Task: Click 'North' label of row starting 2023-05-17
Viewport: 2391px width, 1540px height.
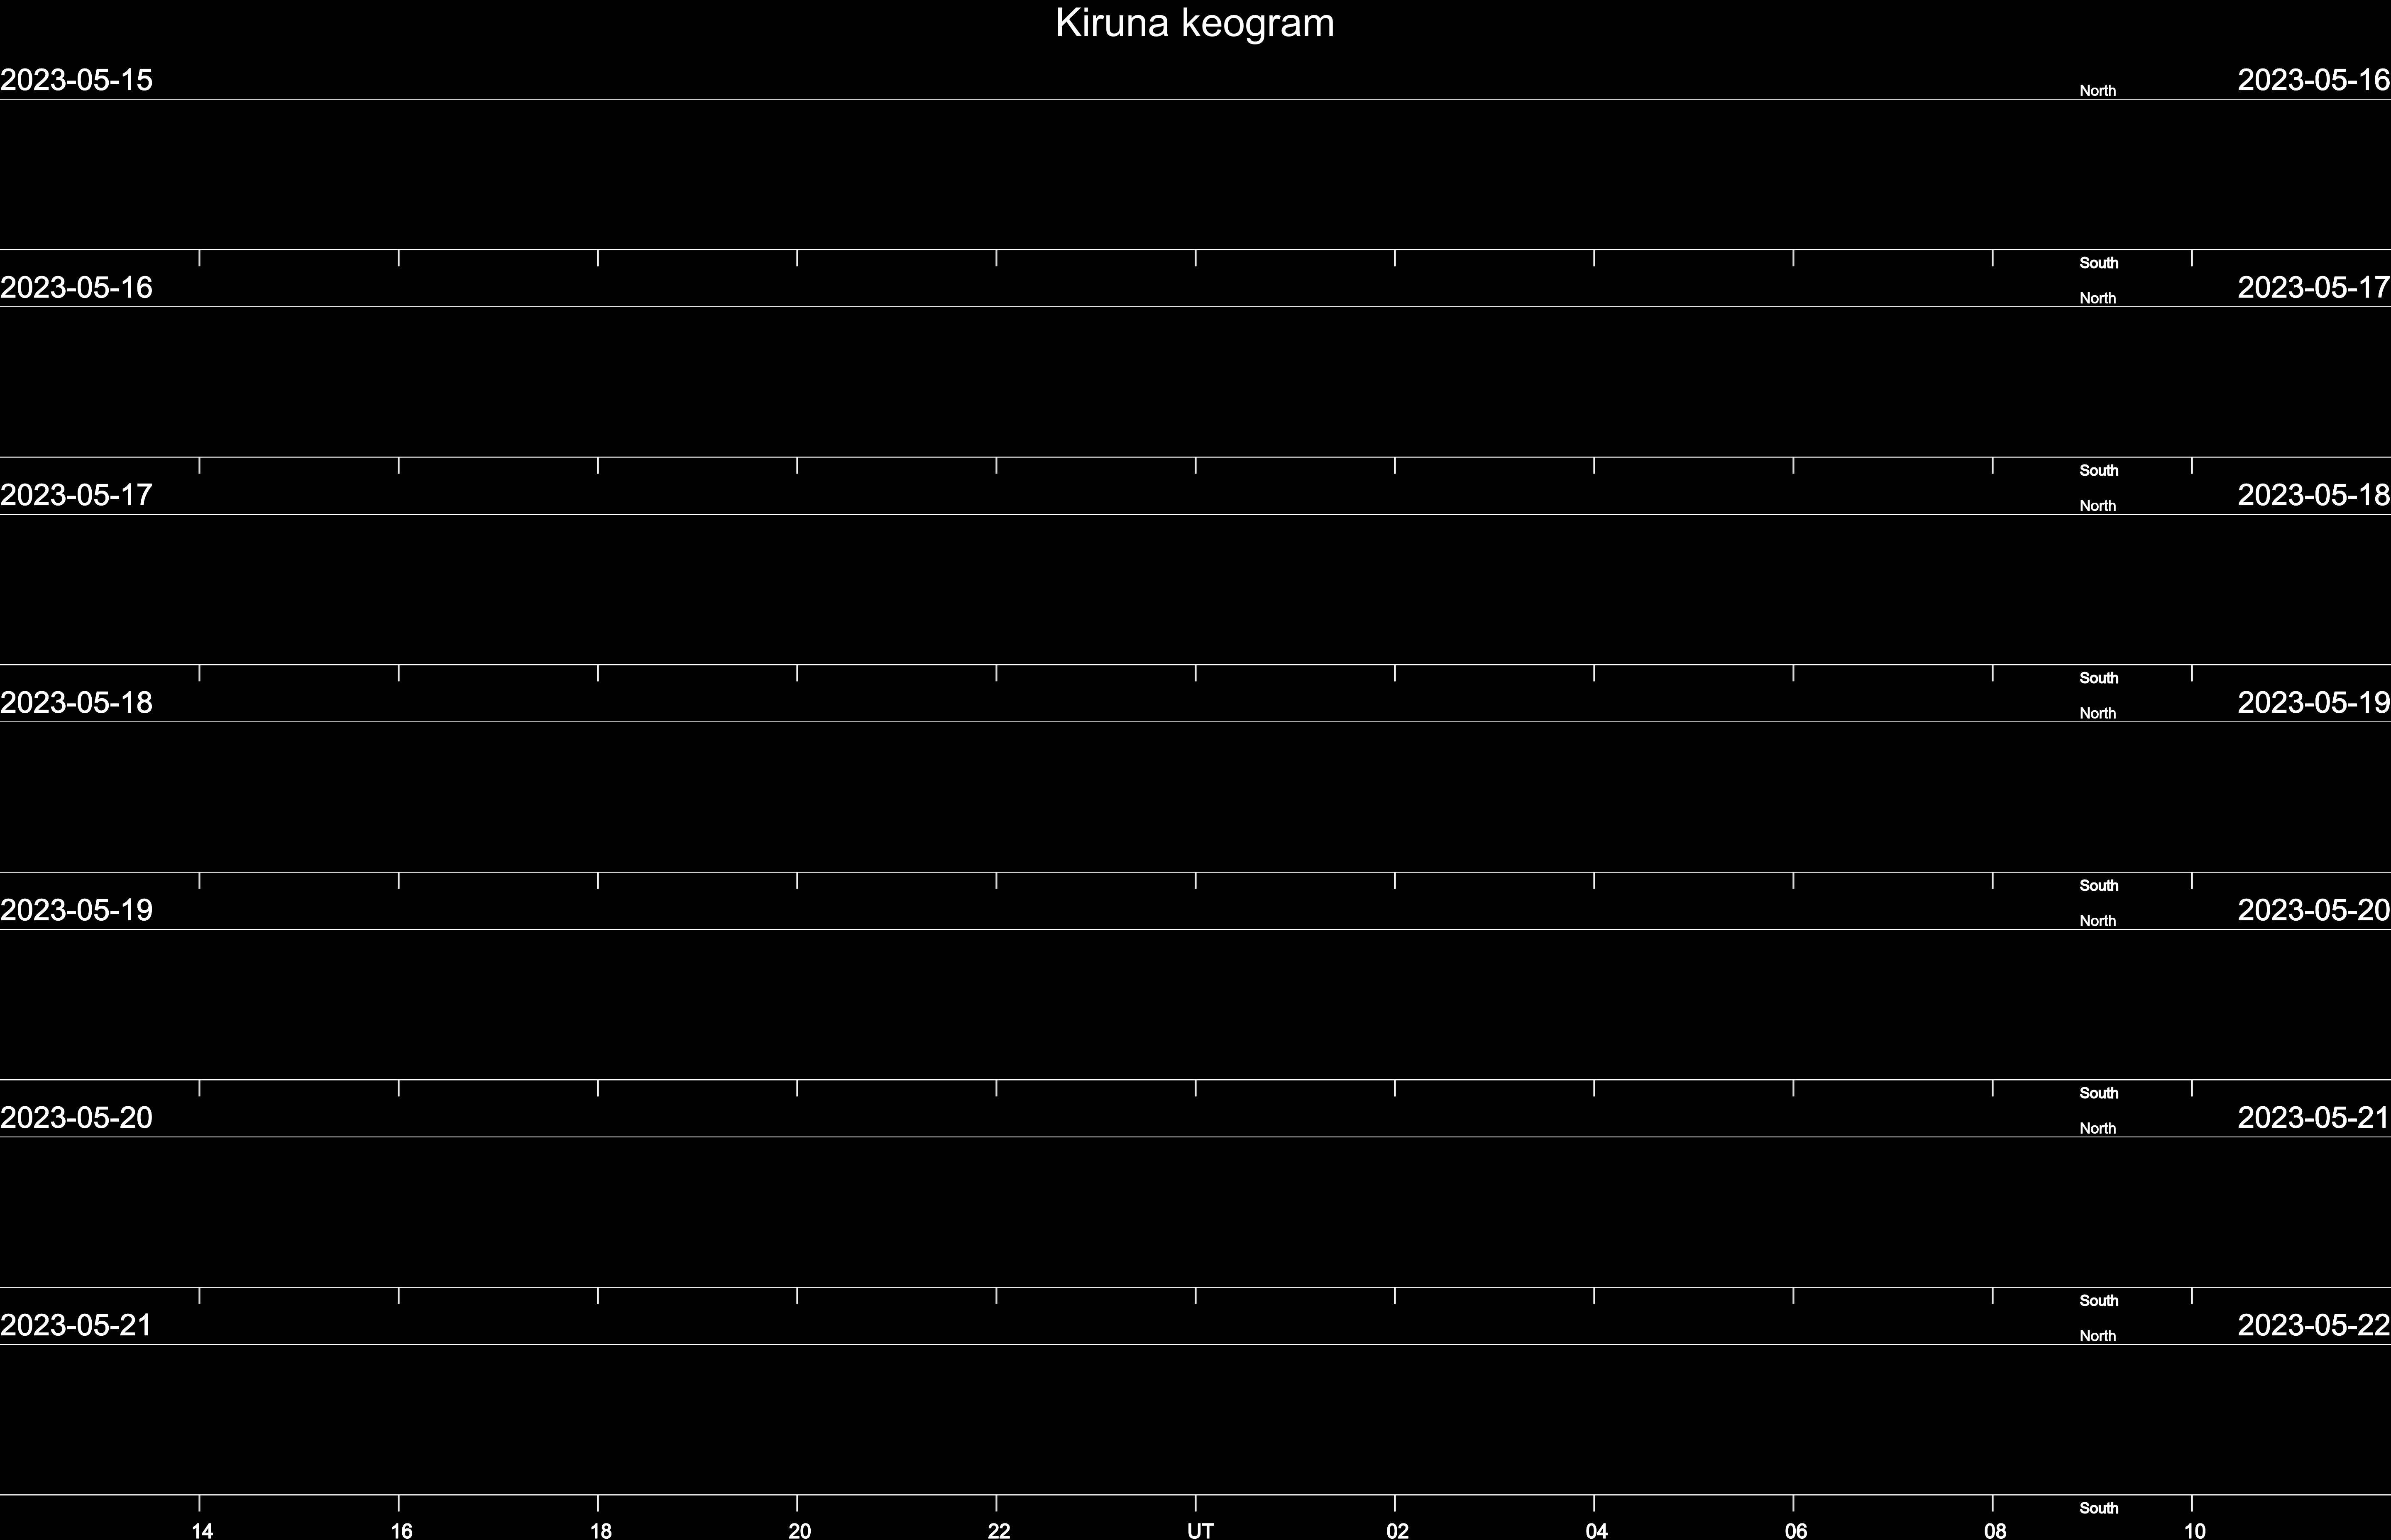Action: [x=2098, y=506]
